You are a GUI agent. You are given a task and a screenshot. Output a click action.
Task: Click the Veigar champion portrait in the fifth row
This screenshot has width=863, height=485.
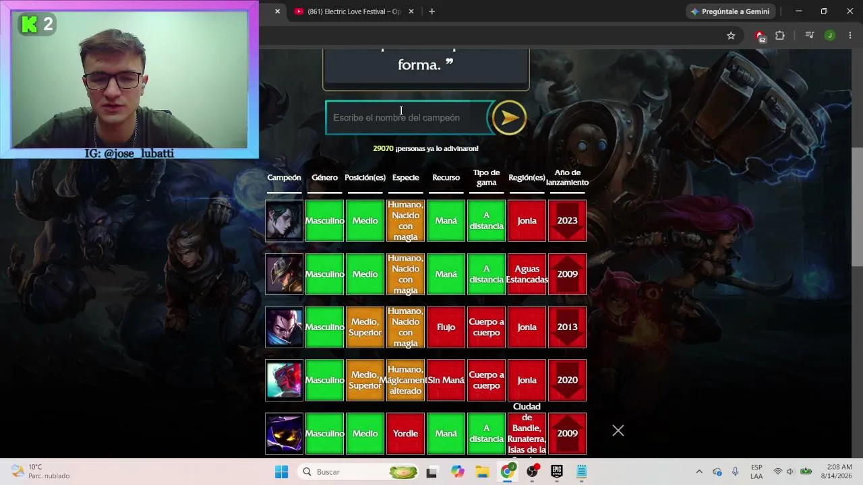tap(284, 433)
